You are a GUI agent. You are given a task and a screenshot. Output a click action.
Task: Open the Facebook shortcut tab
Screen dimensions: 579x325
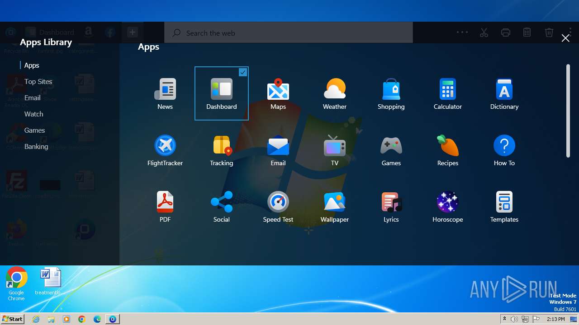click(x=110, y=32)
